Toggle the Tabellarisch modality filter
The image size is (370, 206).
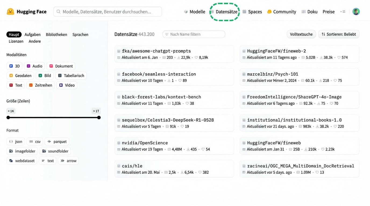(x=71, y=75)
